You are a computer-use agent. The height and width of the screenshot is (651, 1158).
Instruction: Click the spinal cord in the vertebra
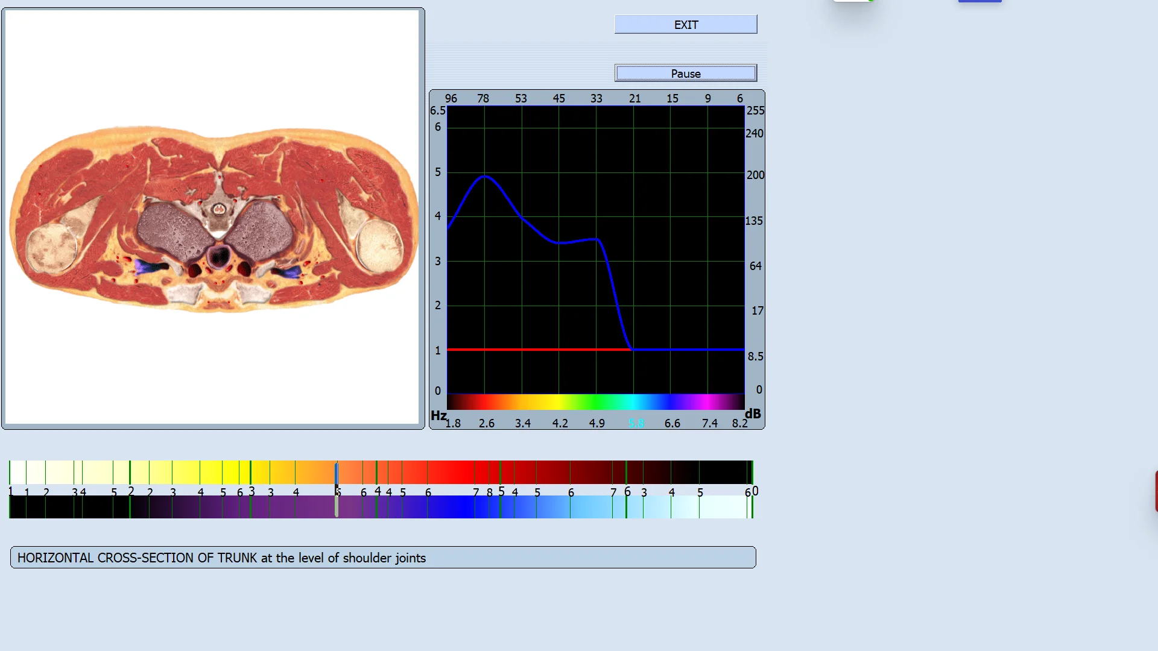click(219, 210)
